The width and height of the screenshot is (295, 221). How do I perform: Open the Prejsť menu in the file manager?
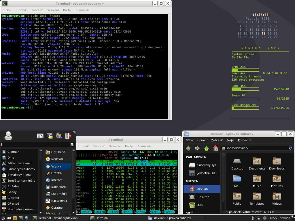pos(230,140)
